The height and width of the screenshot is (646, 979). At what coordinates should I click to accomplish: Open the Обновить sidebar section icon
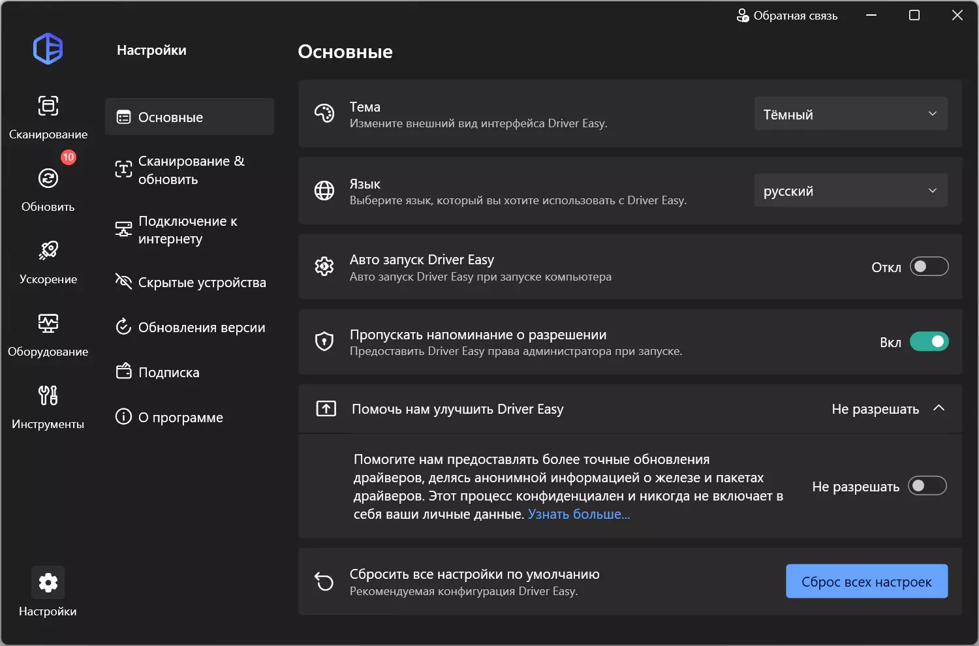pyautogui.click(x=48, y=178)
